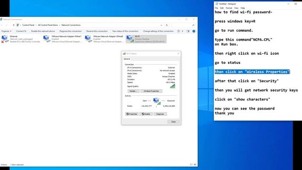302x170 pixels.
Task: Click the Close button in Wi-Fi Status
Action: 173,122
